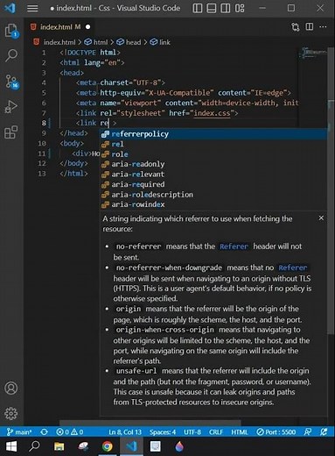335x456 pixels.
Task: Click the horizontal scrollbar below the editor
Action: point(150,423)
